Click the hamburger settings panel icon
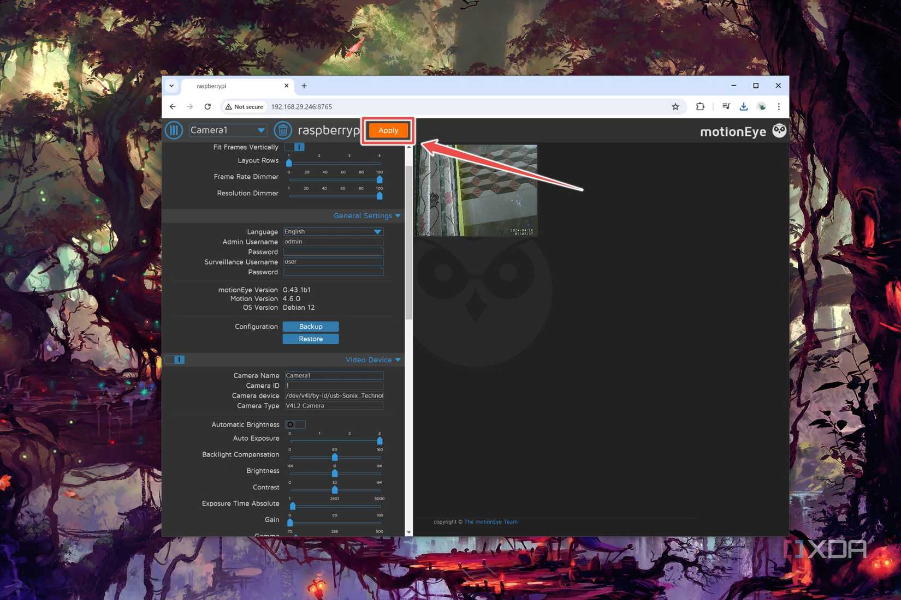 click(174, 130)
